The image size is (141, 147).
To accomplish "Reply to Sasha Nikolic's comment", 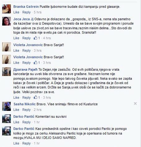I will pos(26,110).
